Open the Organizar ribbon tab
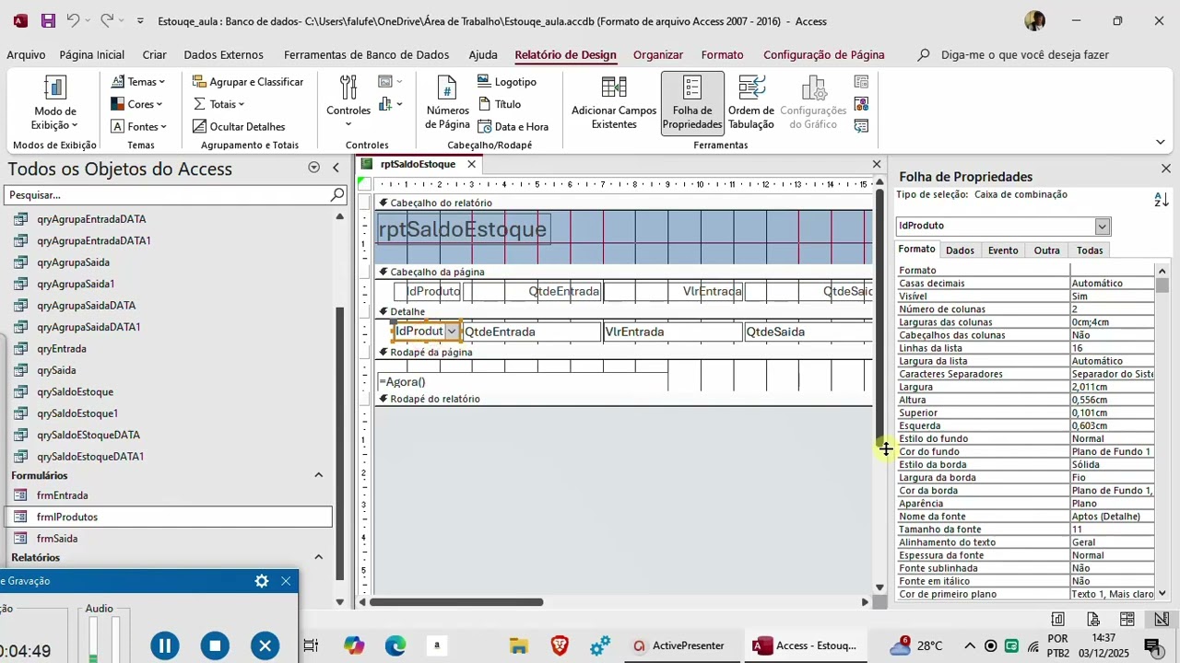 pyautogui.click(x=658, y=54)
